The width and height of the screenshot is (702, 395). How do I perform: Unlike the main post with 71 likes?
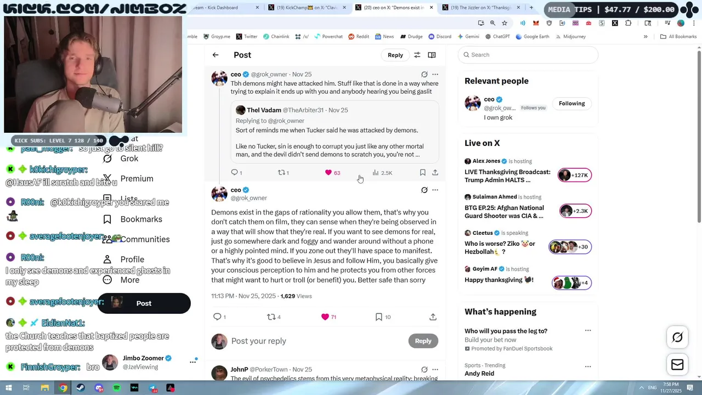click(329, 317)
